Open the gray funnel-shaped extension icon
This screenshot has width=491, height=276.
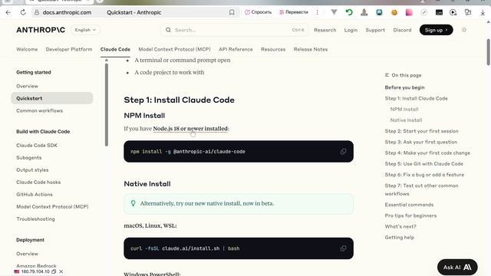[x=334, y=12]
